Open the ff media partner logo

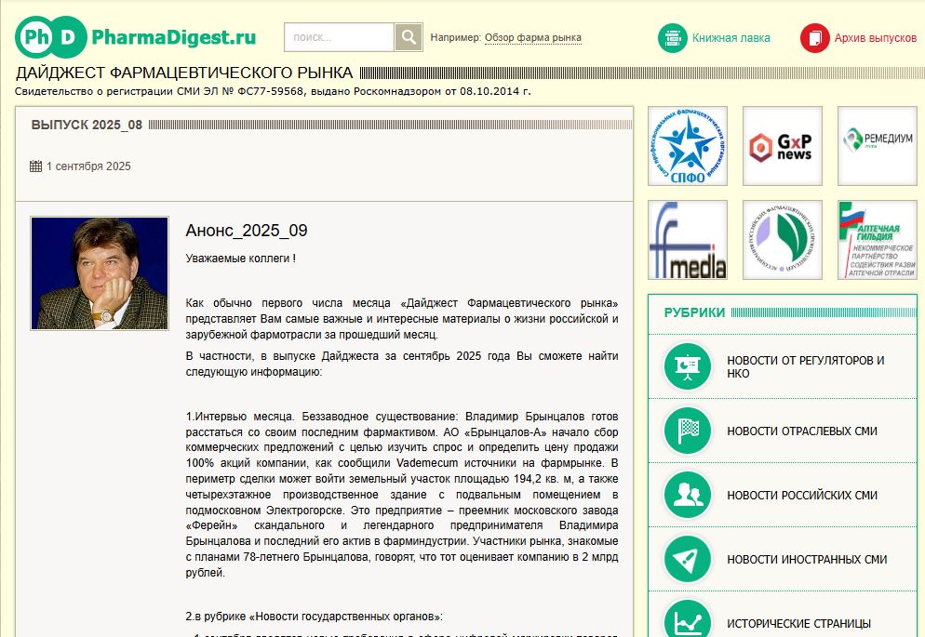coord(687,240)
